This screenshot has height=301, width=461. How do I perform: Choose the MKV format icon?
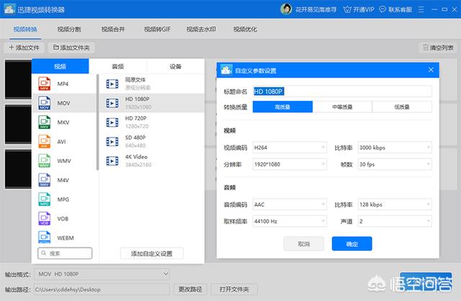pyautogui.click(x=43, y=123)
